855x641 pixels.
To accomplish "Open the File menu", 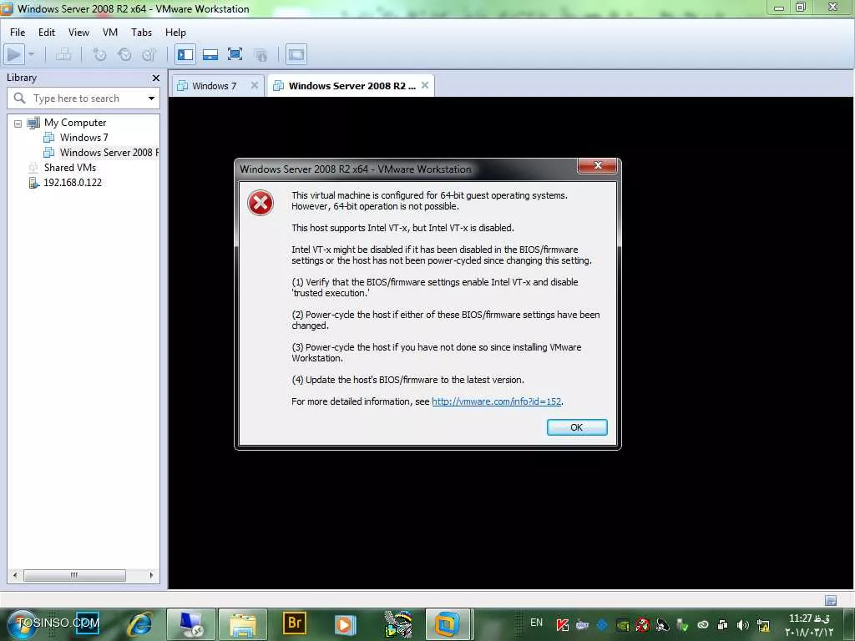I will [x=18, y=33].
